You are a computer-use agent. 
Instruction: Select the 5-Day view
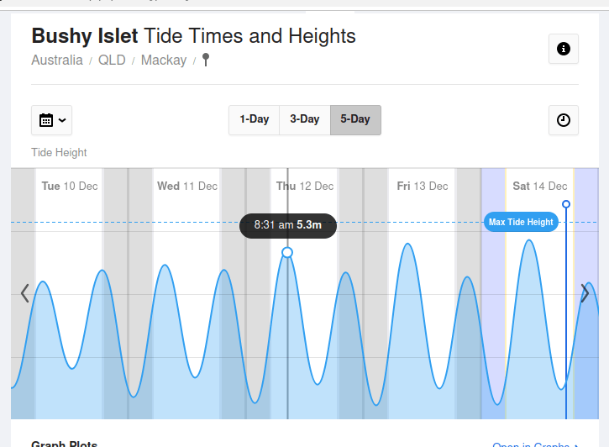(355, 119)
